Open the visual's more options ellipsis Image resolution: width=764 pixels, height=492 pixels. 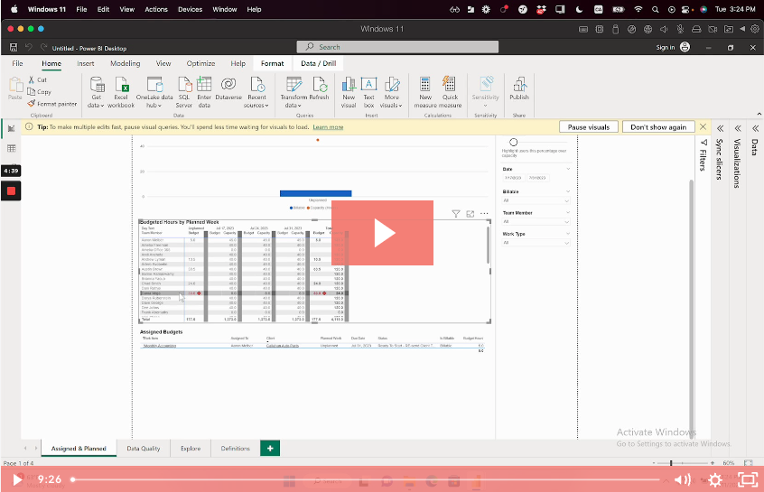click(x=484, y=214)
